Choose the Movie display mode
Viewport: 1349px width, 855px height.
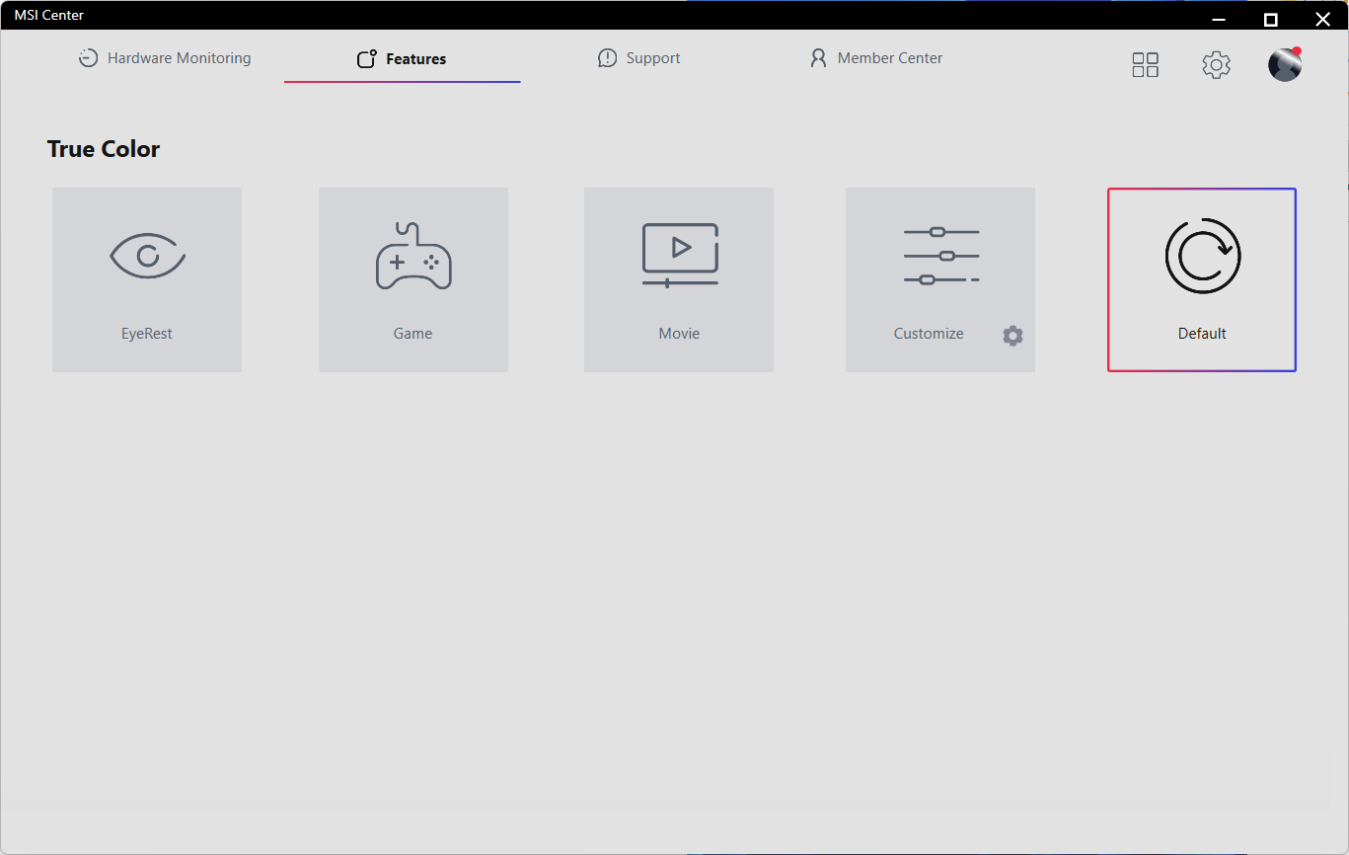click(679, 279)
